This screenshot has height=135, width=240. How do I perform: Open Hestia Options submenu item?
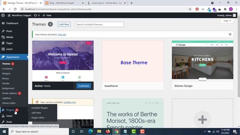(x=9, y=93)
